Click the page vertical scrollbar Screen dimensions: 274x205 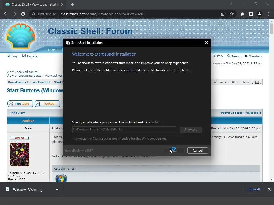tap(272, 28)
